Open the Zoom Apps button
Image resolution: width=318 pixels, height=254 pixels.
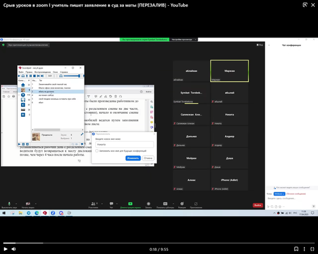tap(196, 204)
